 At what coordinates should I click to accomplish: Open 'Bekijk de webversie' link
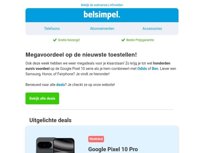[x=94, y=5]
